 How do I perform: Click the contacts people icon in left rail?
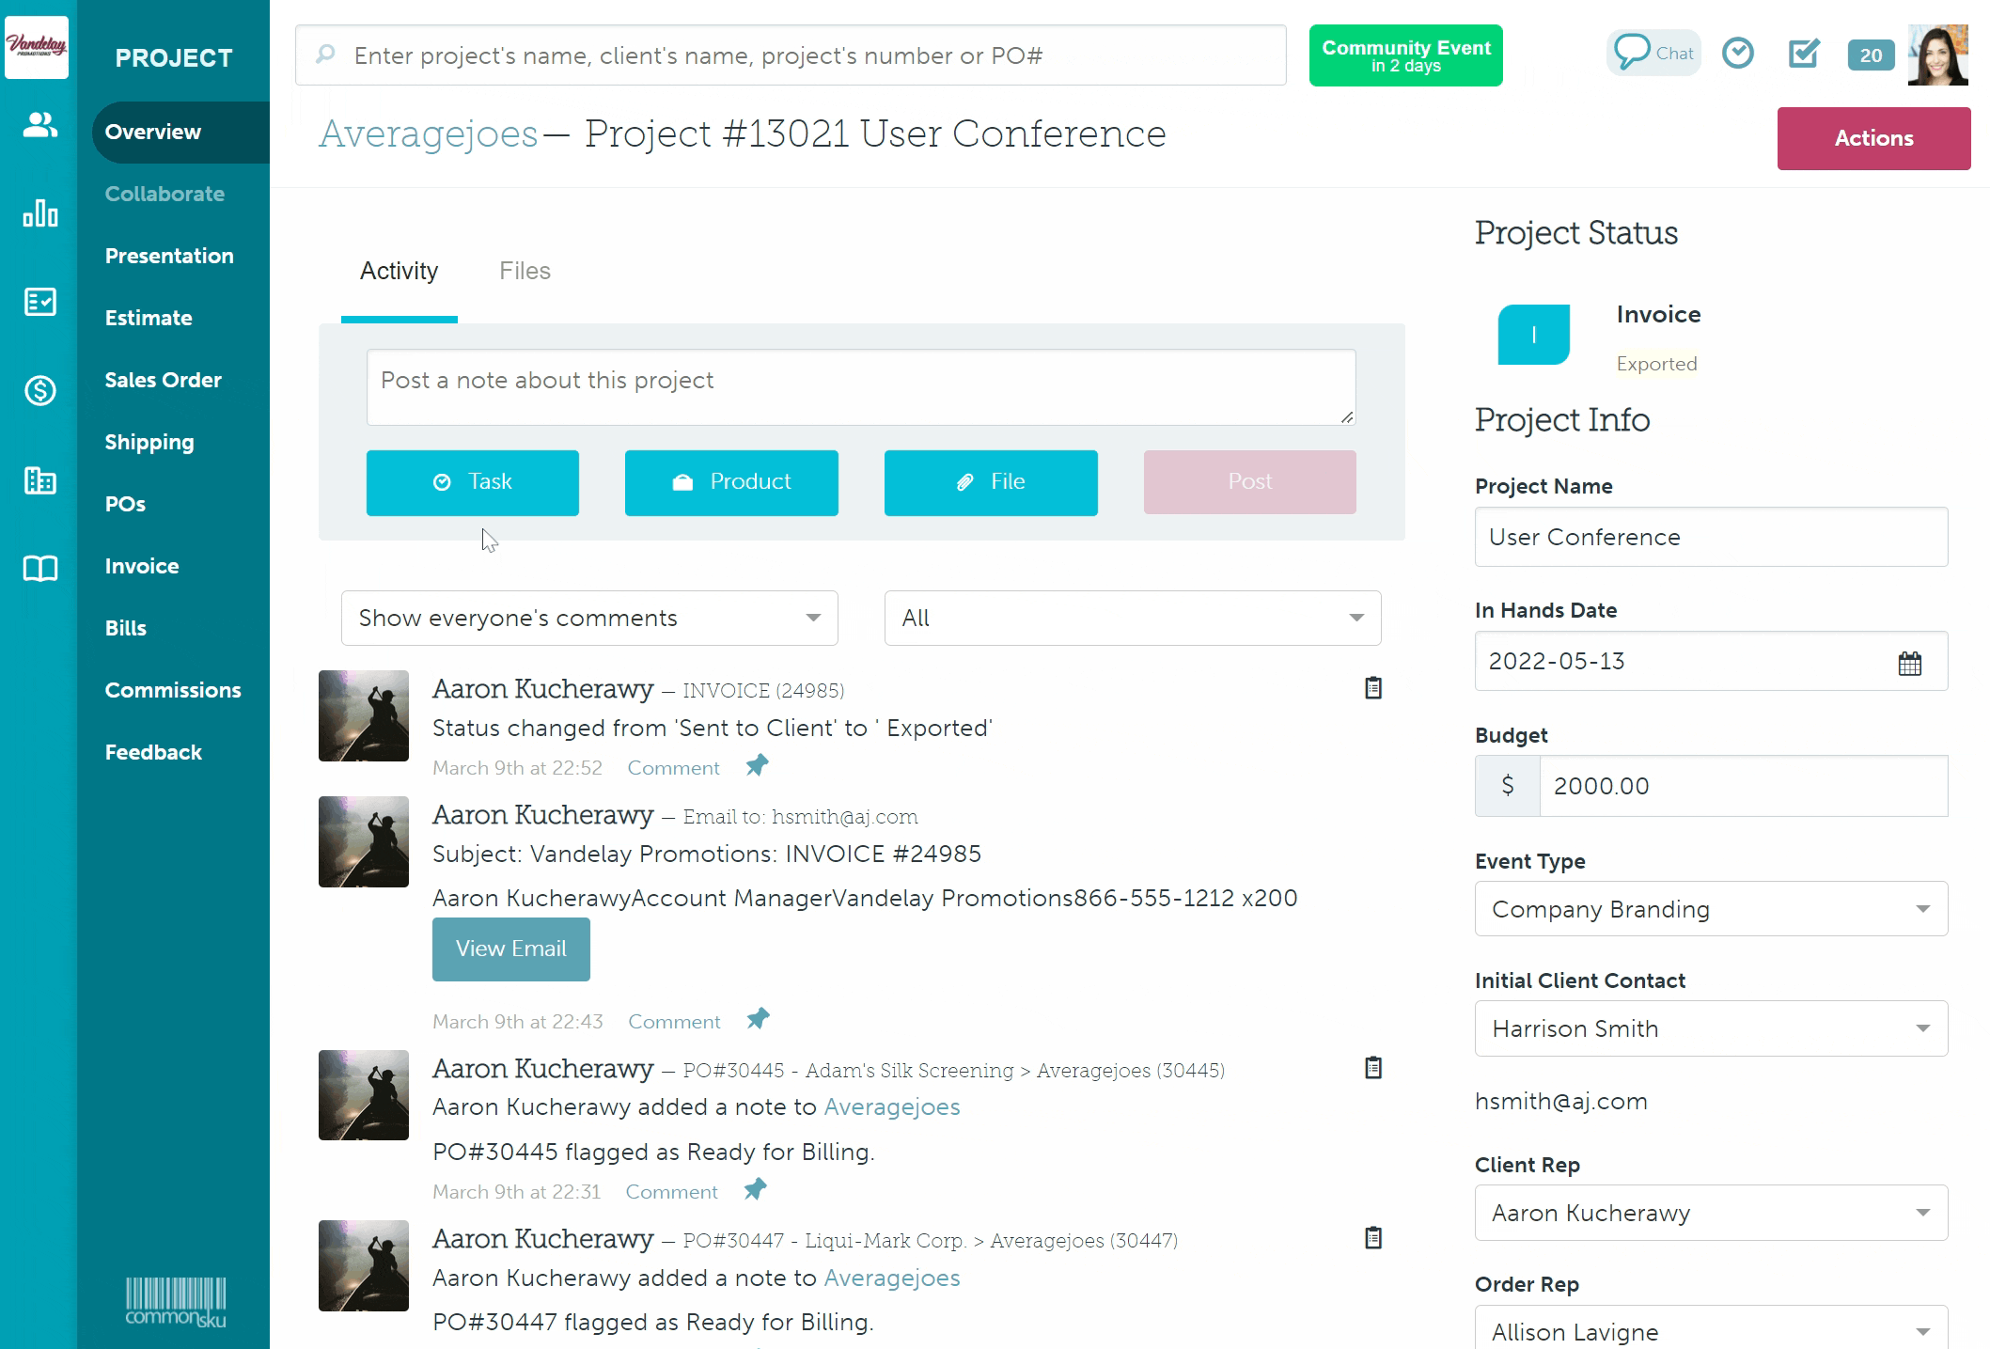pyautogui.click(x=39, y=125)
